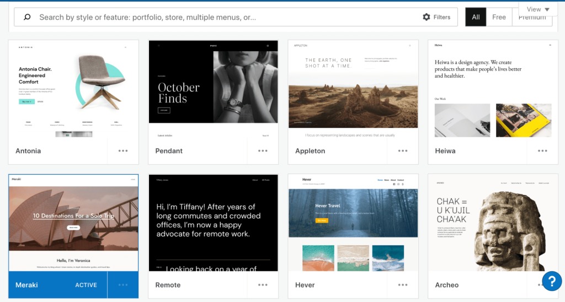The height and width of the screenshot is (302, 565).
Task: Click the Appleton theme name
Action: click(310, 151)
